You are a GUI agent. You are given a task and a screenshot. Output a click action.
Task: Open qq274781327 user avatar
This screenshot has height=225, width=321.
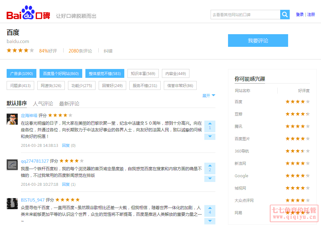(x=12, y=165)
